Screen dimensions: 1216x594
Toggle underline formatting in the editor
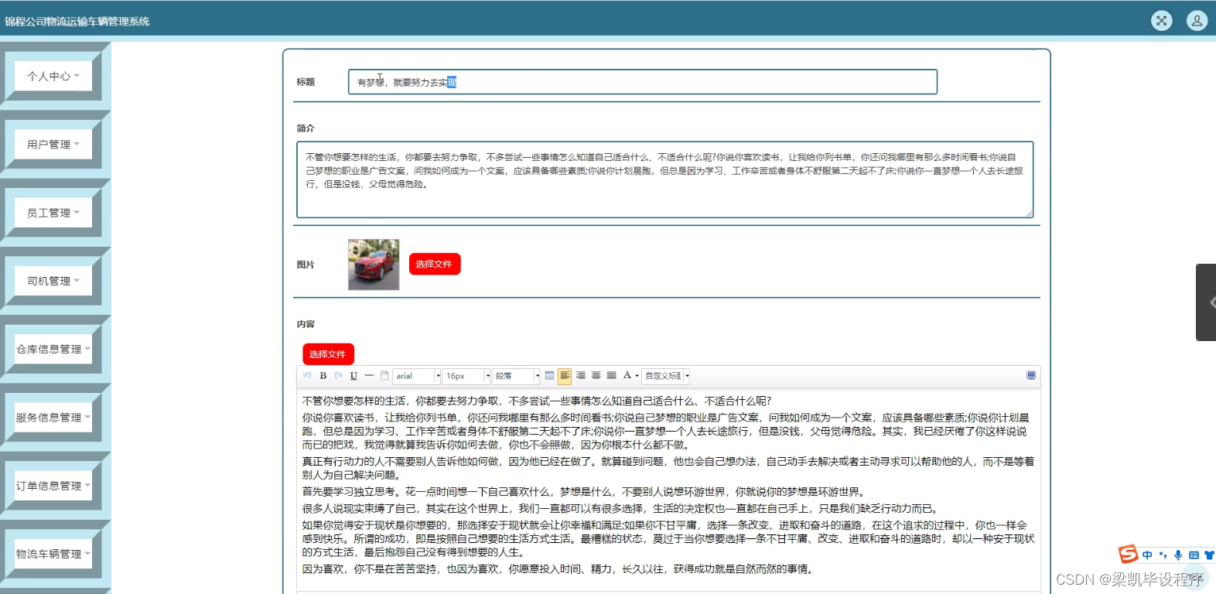(x=354, y=376)
